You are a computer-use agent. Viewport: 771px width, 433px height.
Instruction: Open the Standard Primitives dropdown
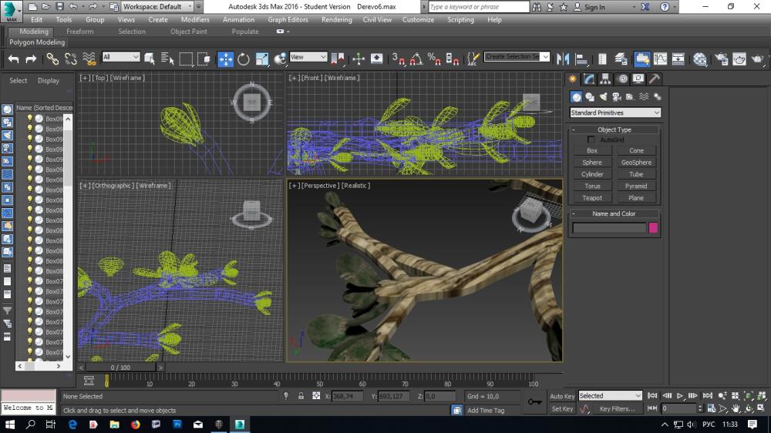point(614,112)
